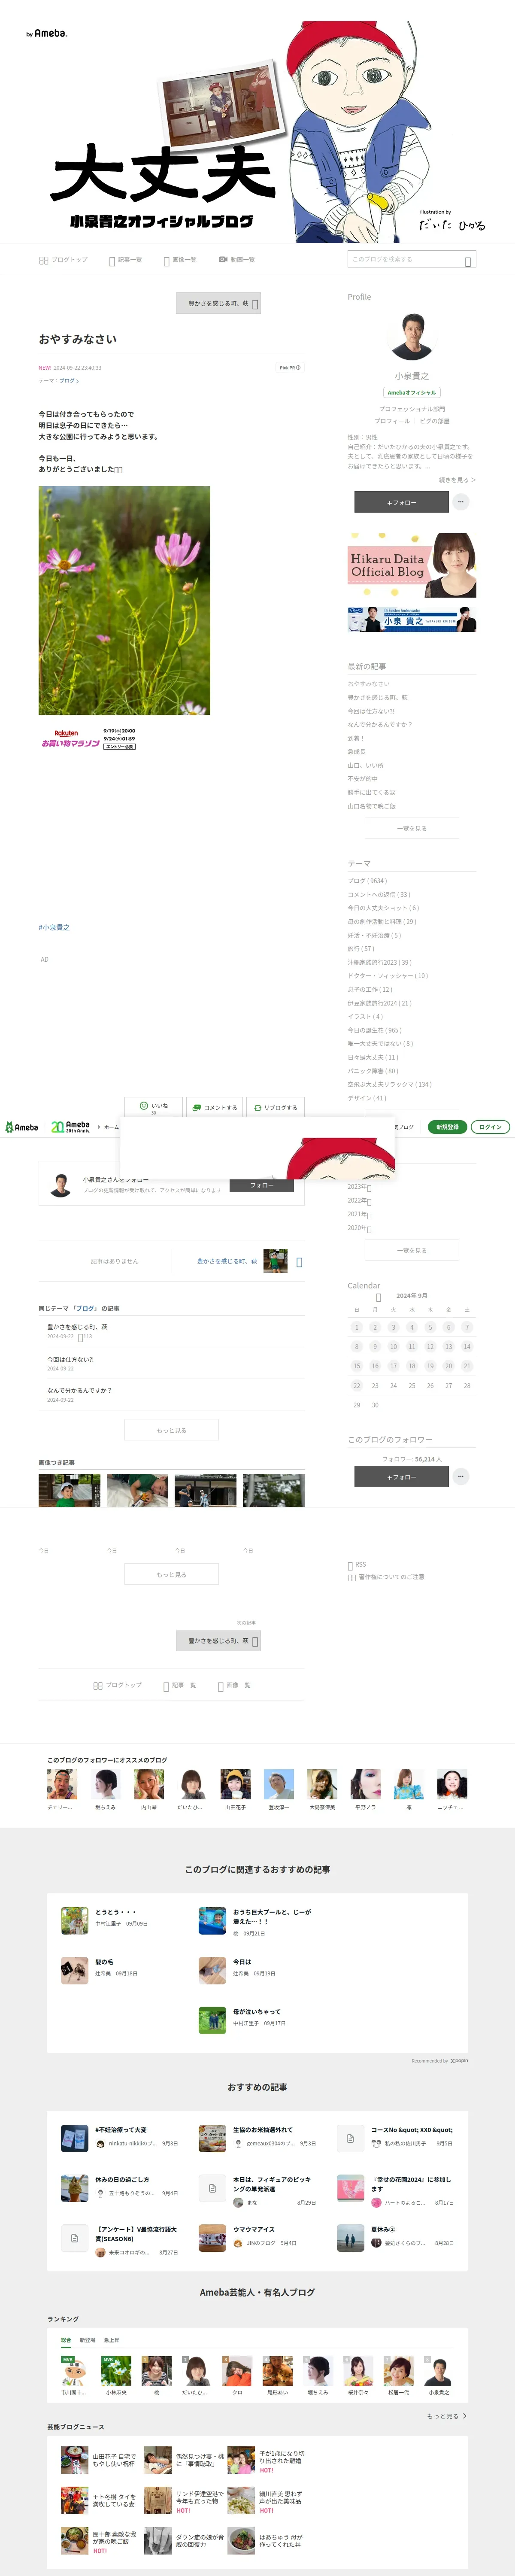This screenshot has width=515, height=2576.
Task: Open news item 山田花子 自宅でもやし使い校秤
Action: click(99, 2460)
